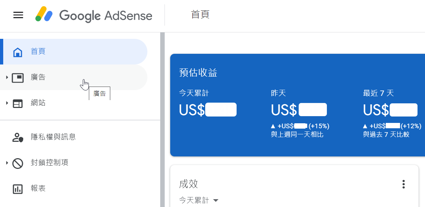
Task: Open the three-dot menu on 成效 card
Action: point(404,184)
